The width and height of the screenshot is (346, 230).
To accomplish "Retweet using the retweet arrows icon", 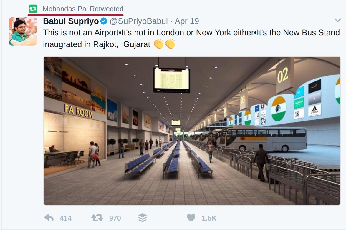I will click(97, 218).
